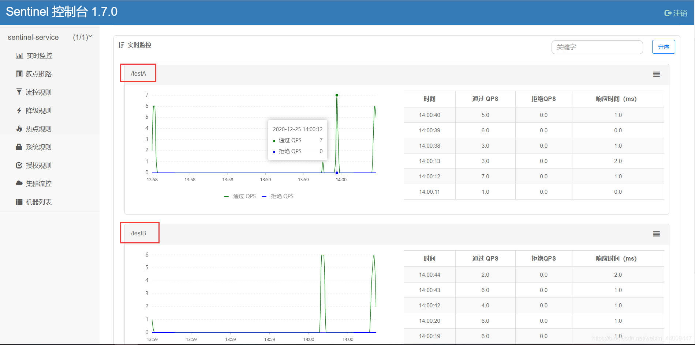The image size is (695, 345).
Task: Select the 14:00:44 row time cell
Action: (x=430, y=275)
